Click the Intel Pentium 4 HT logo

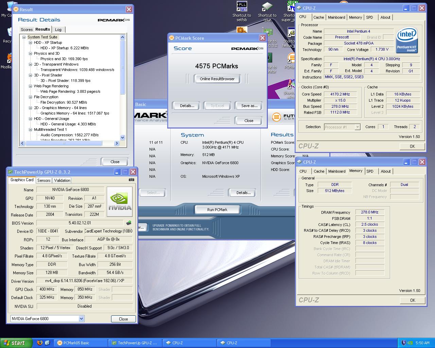pyautogui.click(x=406, y=40)
